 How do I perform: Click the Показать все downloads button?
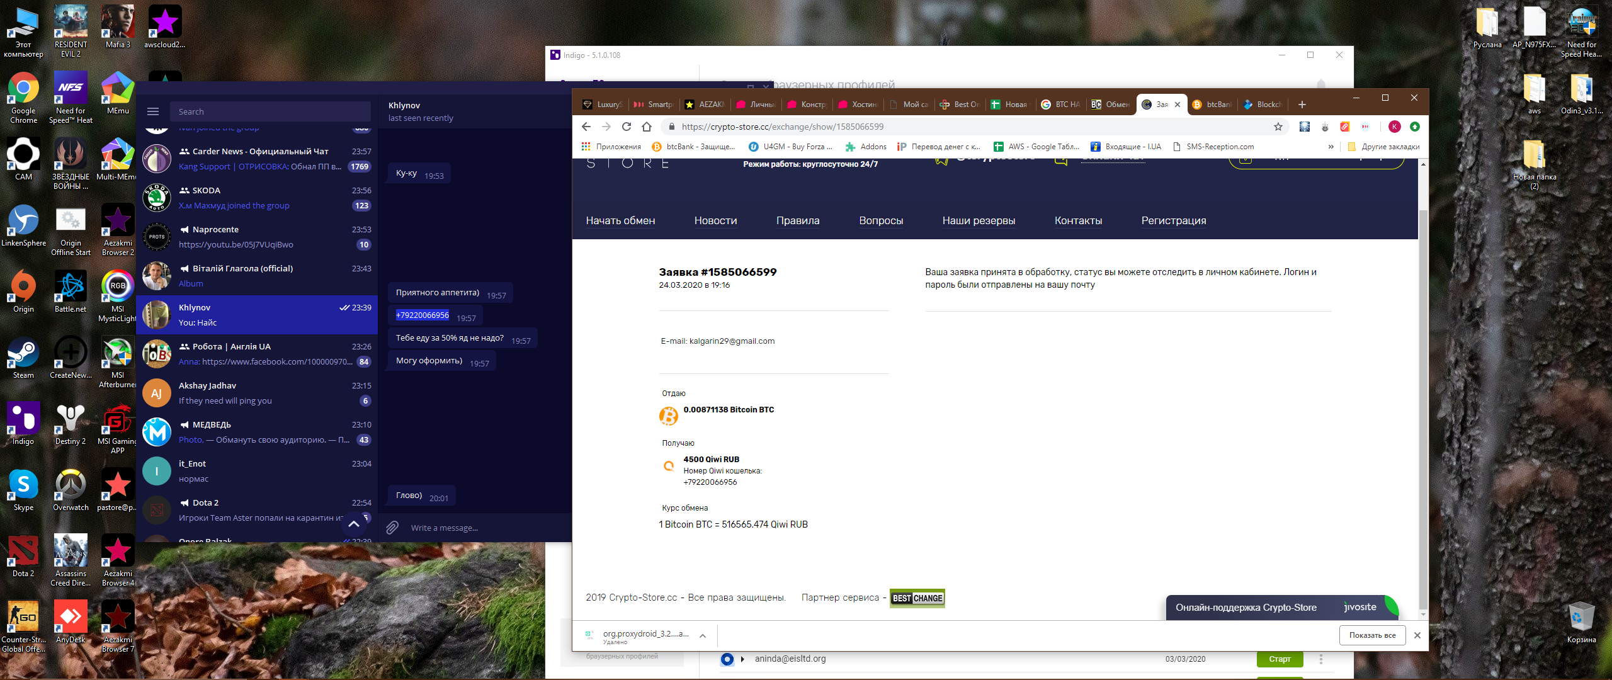1372,635
